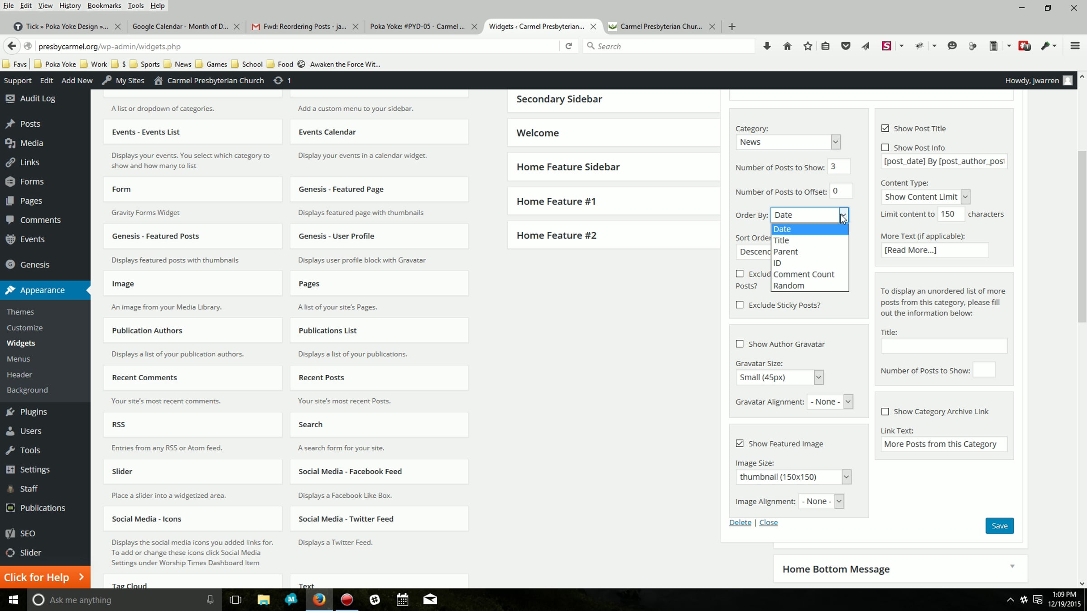The width and height of the screenshot is (1087, 611).
Task: Open the Firefox hamburger menu
Action: [x=1075, y=46]
